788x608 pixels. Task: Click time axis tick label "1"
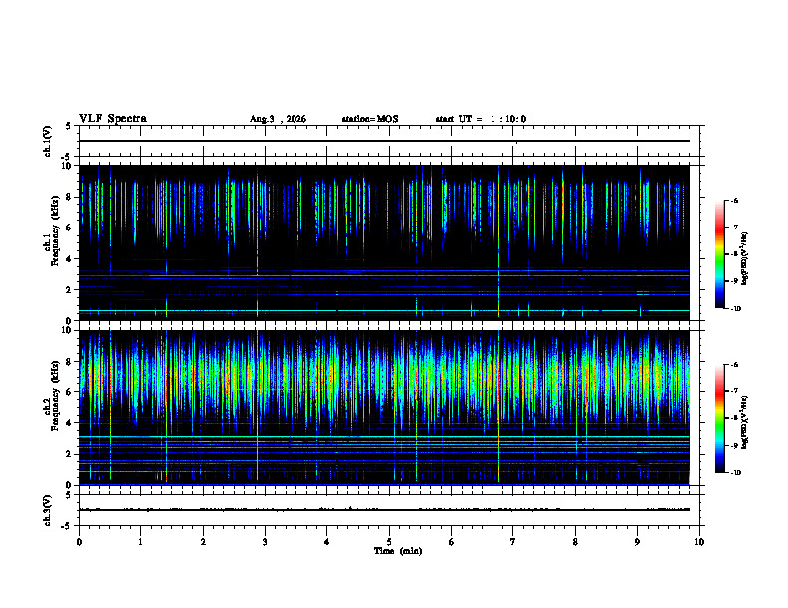pyautogui.click(x=140, y=542)
